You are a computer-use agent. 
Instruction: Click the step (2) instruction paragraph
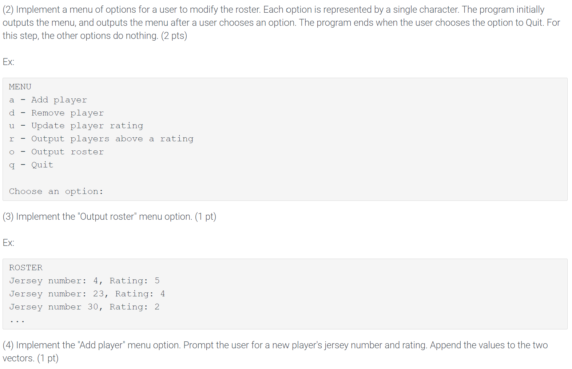click(x=281, y=23)
